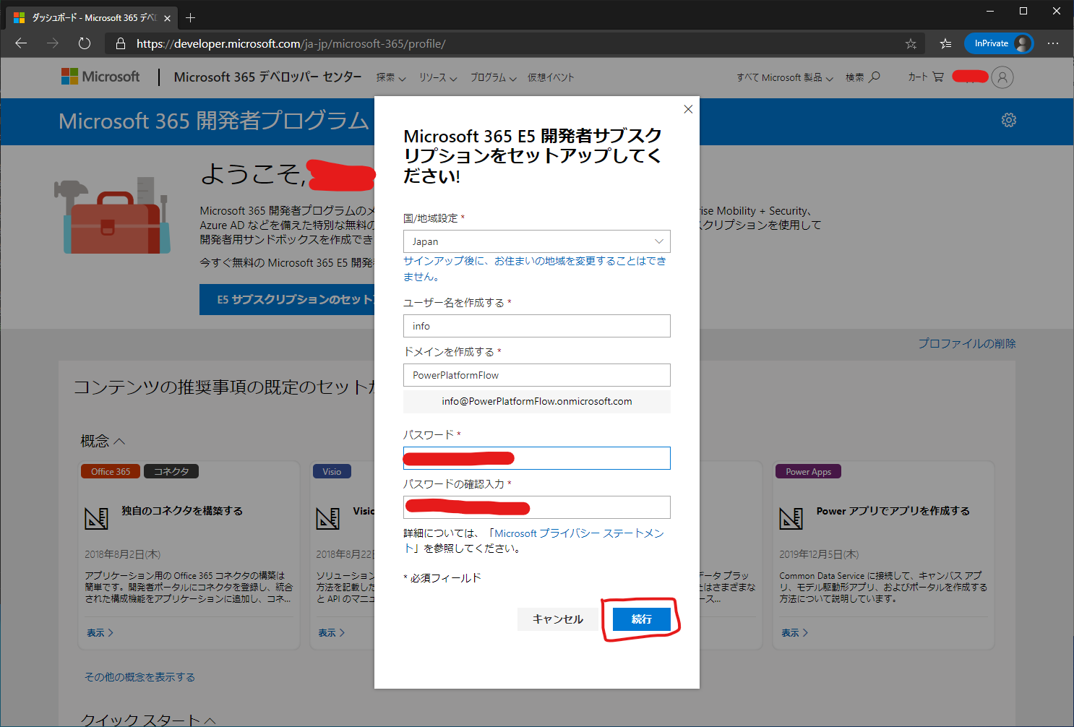Click the 続行 continue button
1074x727 pixels.
pos(642,619)
